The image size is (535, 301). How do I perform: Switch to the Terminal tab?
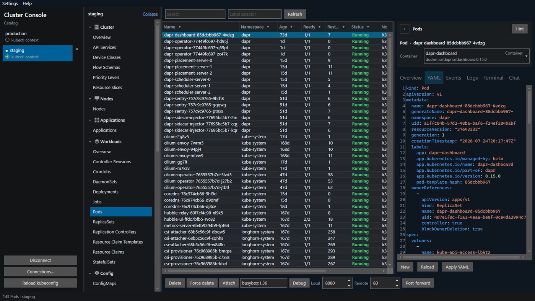[x=493, y=78]
